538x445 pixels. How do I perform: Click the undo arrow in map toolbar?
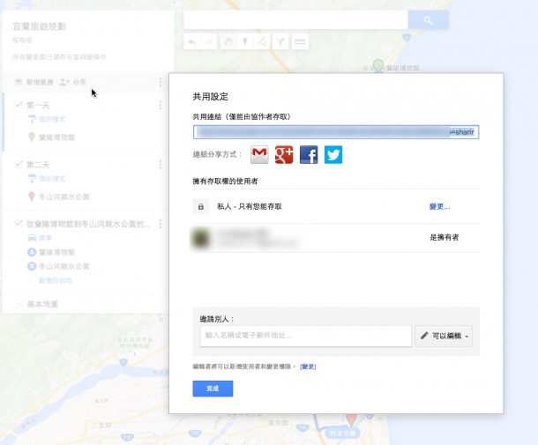click(192, 41)
